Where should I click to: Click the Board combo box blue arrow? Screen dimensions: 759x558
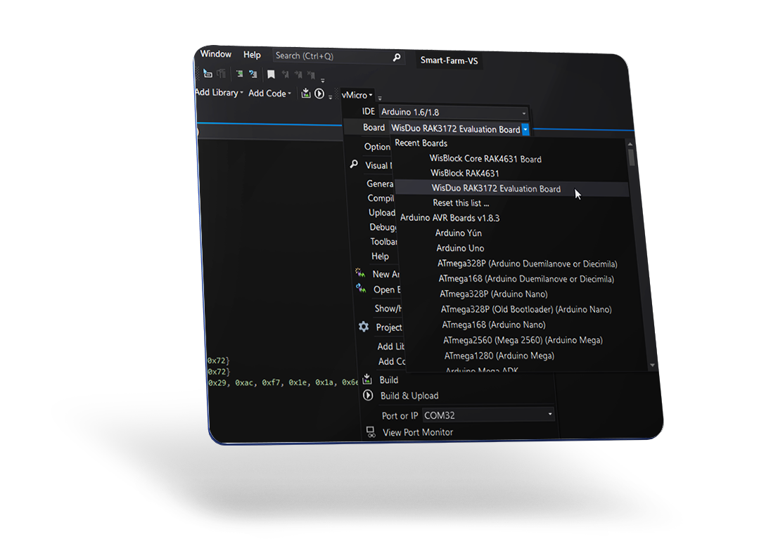point(525,129)
